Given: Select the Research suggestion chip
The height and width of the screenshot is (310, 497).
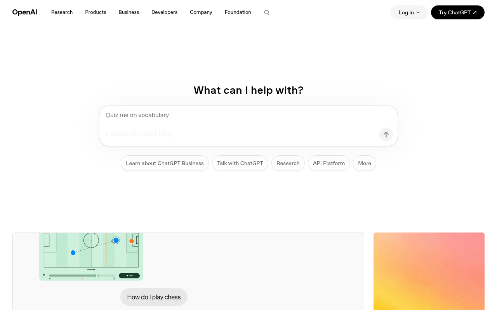Looking at the screenshot, I should pyautogui.click(x=288, y=163).
